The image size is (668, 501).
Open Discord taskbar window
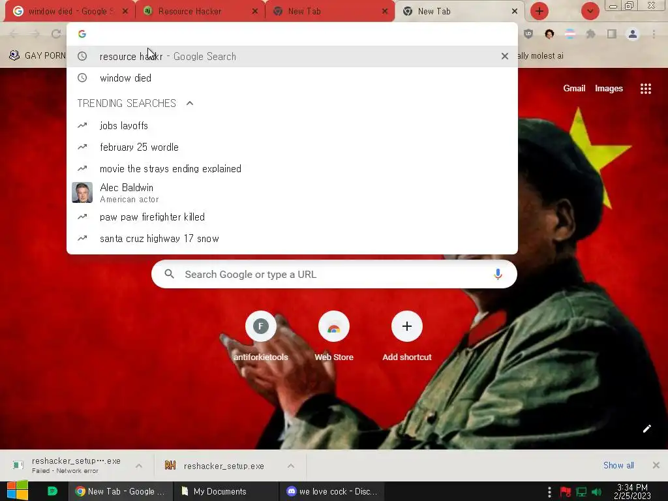pos(331,491)
